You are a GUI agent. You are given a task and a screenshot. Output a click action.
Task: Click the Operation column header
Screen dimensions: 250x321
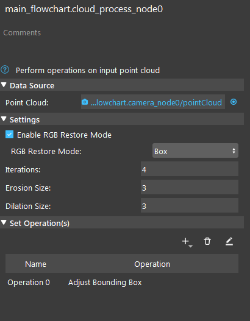pos(152,264)
